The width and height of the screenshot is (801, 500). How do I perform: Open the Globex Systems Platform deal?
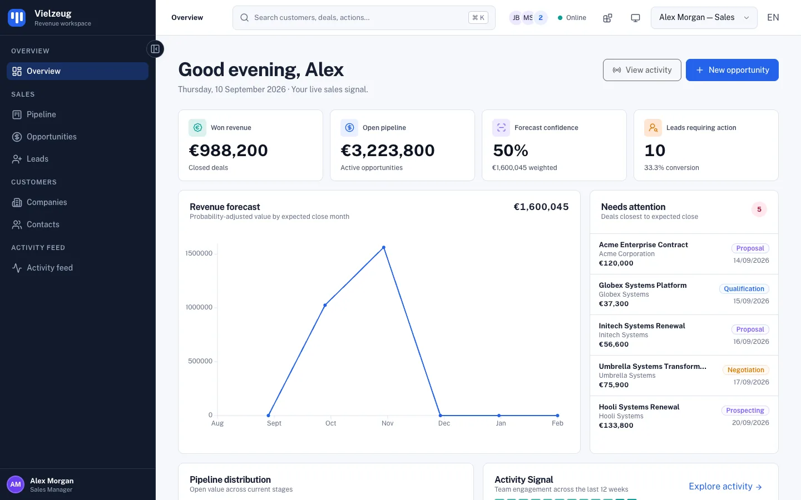coord(684,294)
